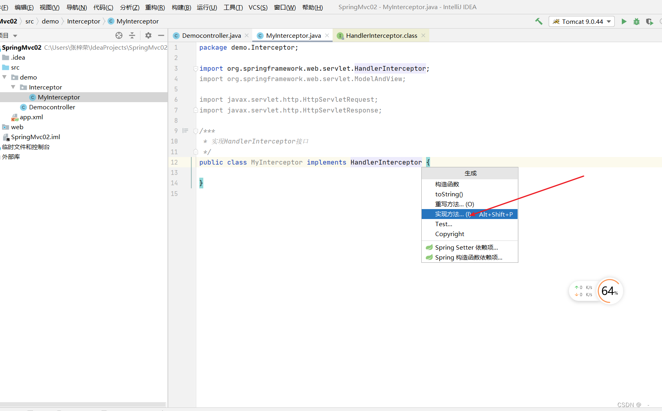Click the demo breadcrumb in the navigation bar
Screen dimensions: 662x411
50,21
